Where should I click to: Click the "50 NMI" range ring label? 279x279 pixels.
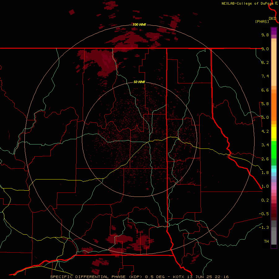coord(139,82)
